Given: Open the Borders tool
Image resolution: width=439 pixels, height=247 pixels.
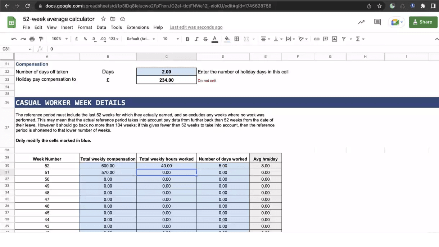Looking at the screenshot, I should [x=237, y=39].
